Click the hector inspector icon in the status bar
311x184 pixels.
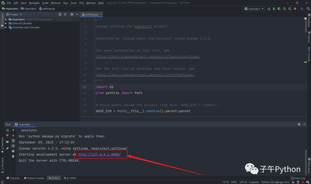298,182
